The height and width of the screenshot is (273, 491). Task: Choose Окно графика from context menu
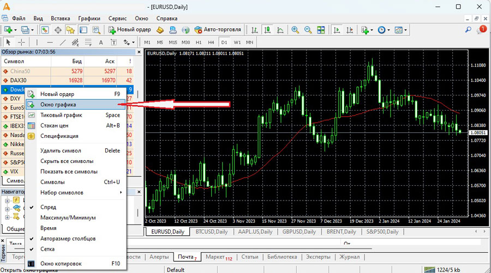click(58, 105)
